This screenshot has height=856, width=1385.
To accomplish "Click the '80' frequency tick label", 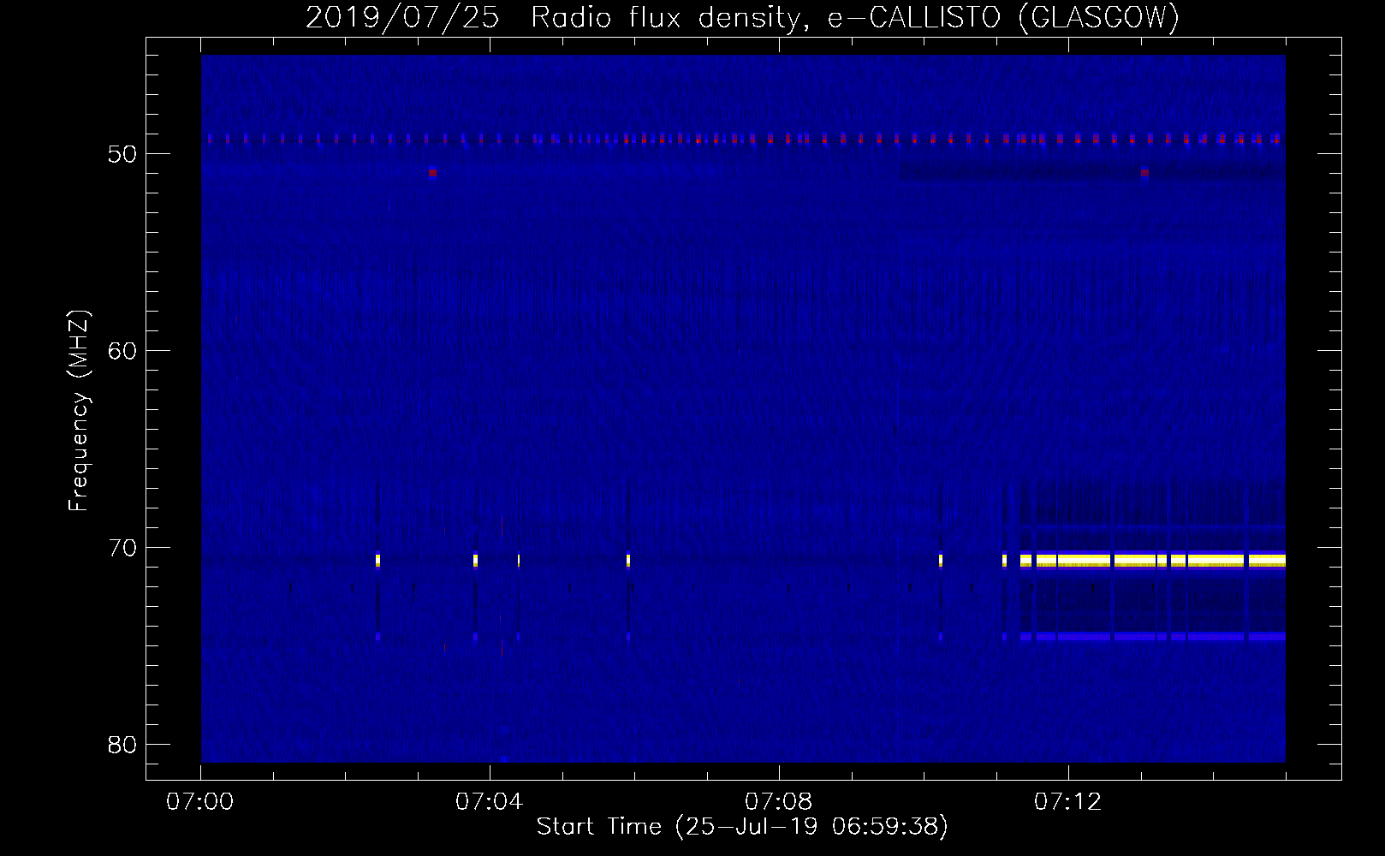I will tap(122, 745).
